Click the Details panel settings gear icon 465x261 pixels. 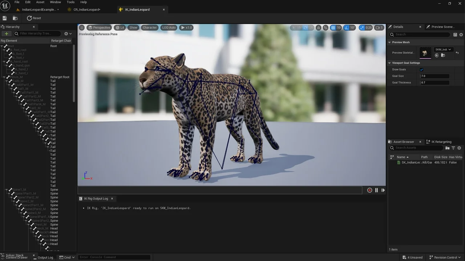pyautogui.click(x=461, y=34)
